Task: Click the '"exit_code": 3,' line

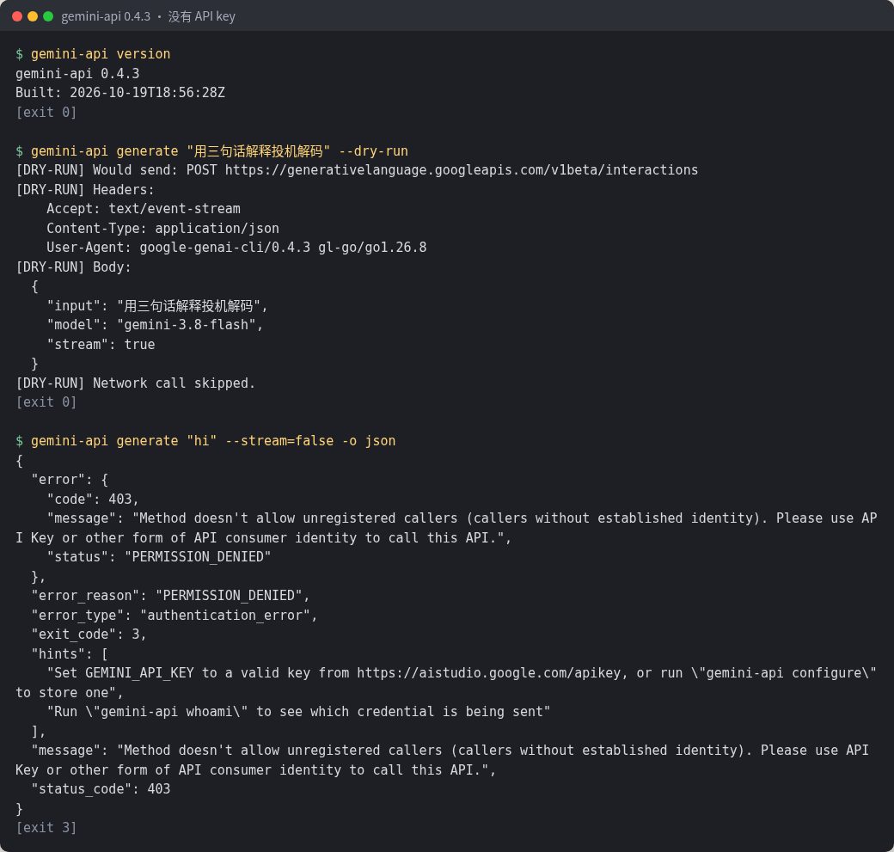Action: pyautogui.click(x=89, y=634)
